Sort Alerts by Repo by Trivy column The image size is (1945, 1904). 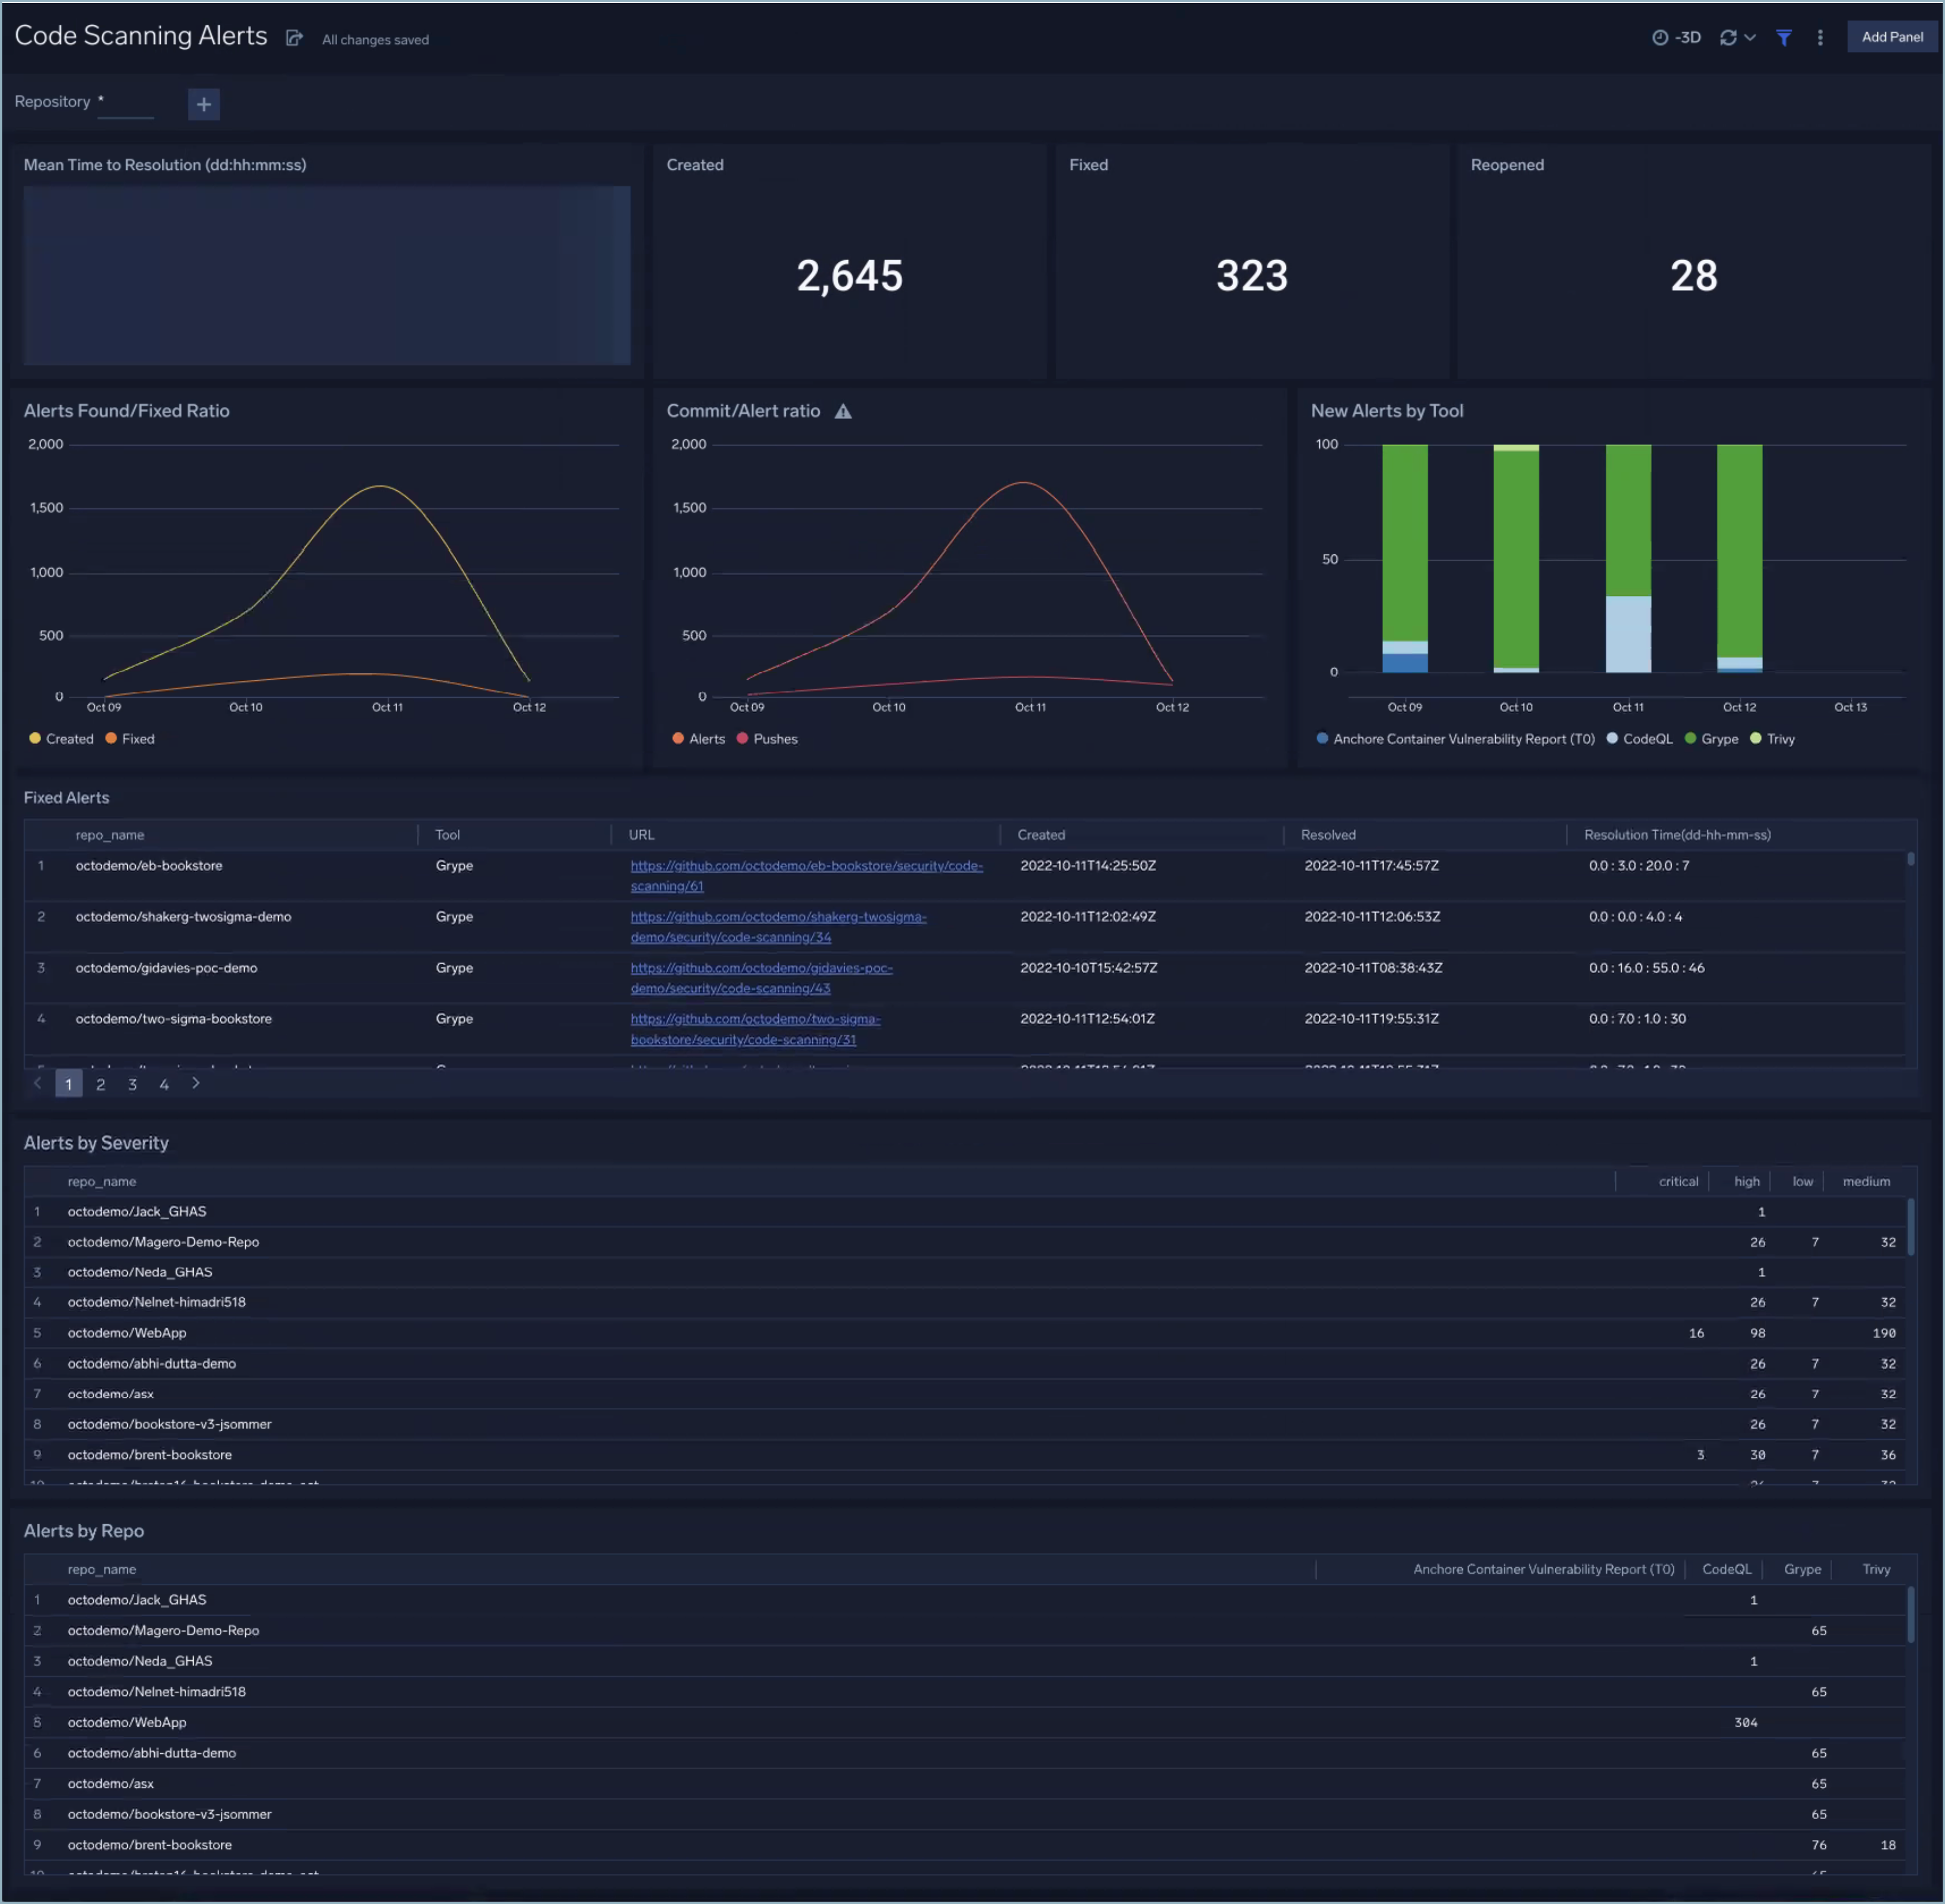(1876, 1570)
